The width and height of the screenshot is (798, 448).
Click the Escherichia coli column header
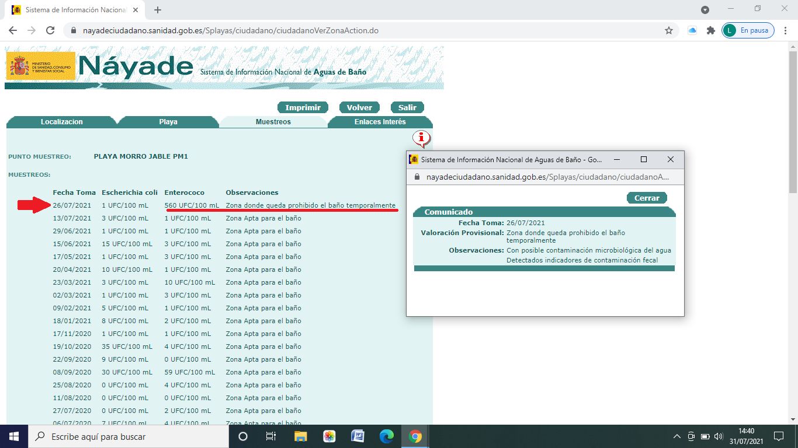(x=130, y=192)
